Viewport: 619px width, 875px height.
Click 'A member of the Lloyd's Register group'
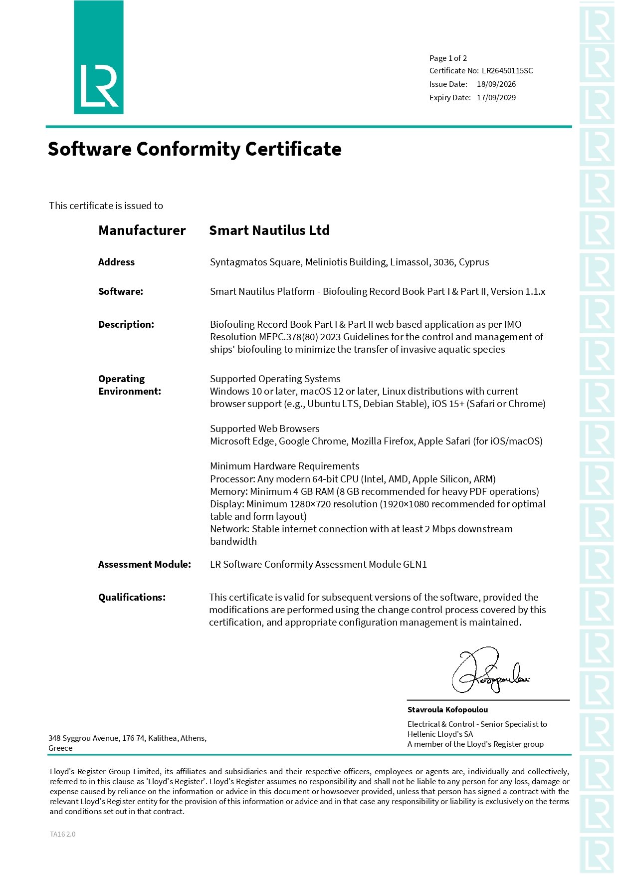pos(476,744)
